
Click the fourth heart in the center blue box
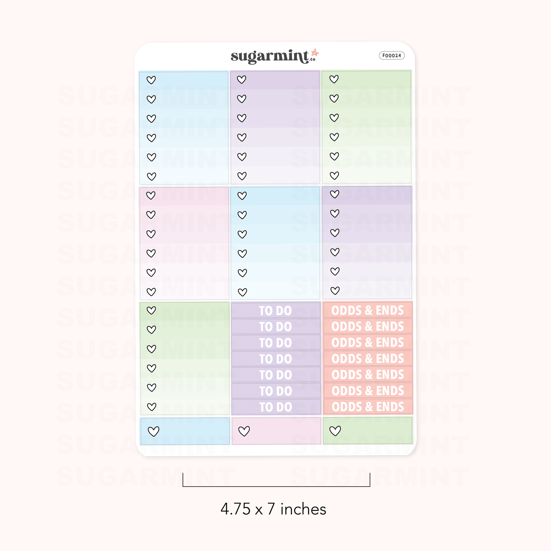[x=242, y=253]
